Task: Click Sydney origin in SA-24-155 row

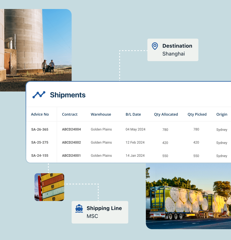Action: (222, 156)
